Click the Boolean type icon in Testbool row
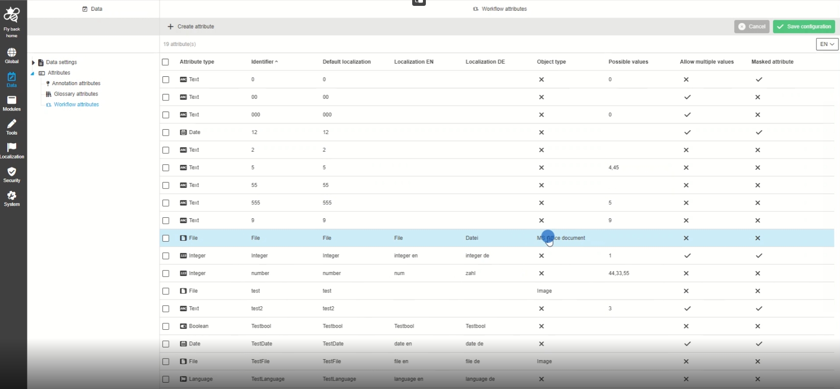Screen dimensions: 840x389 [184, 326]
